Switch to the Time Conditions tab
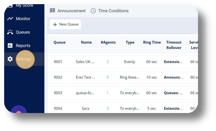 (x=109, y=11)
